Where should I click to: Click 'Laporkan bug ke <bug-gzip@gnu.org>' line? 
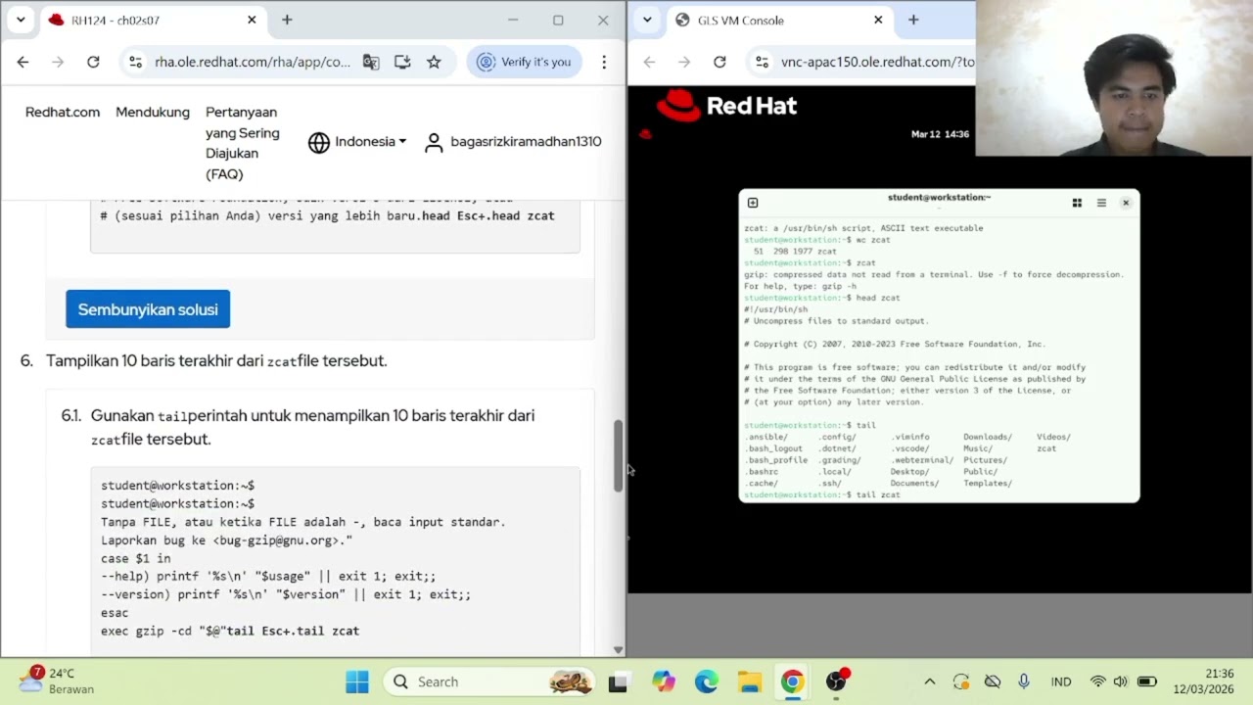(x=226, y=540)
